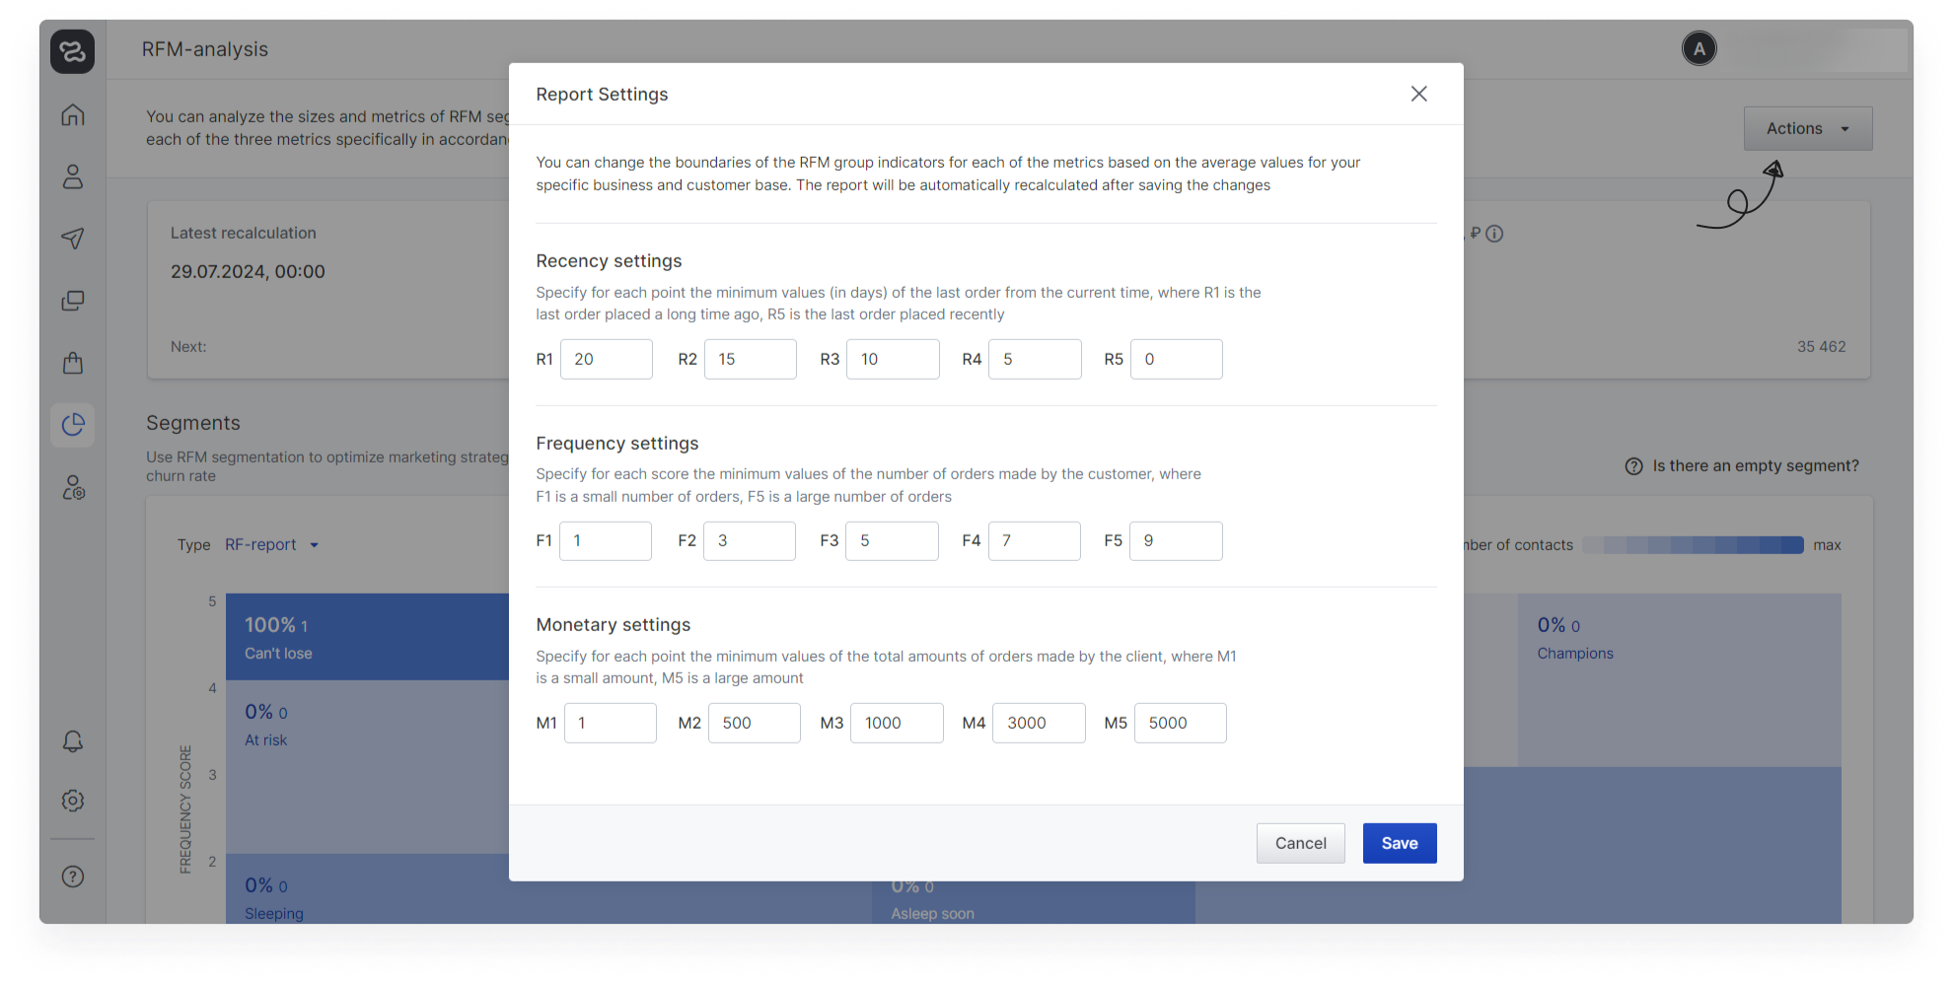Select the Asleep soon segment tile
Image resolution: width=1953 pixels, height=983 pixels.
coord(1034,902)
